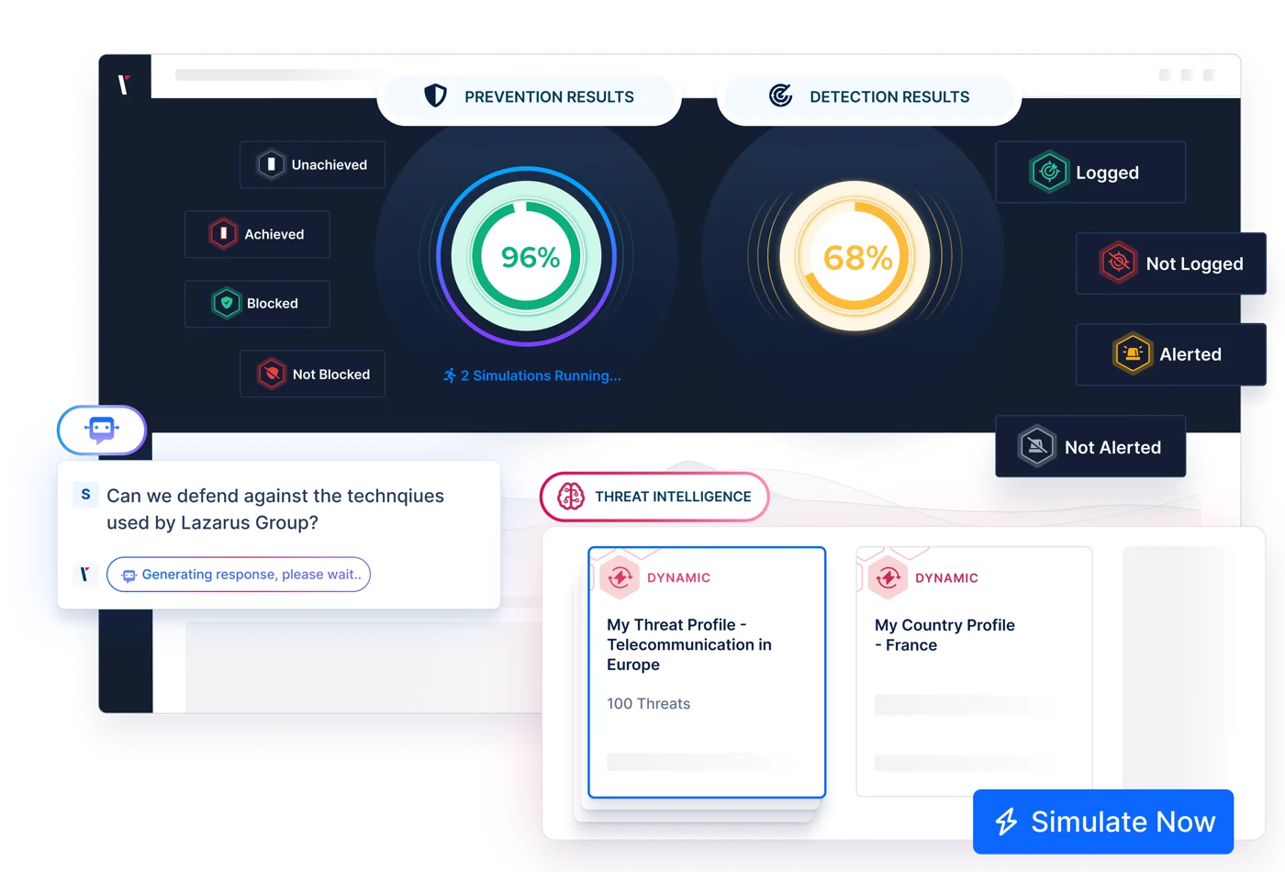The height and width of the screenshot is (872, 1285).
Task: Enable the Not Alerted filter
Action: tap(1090, 446)
